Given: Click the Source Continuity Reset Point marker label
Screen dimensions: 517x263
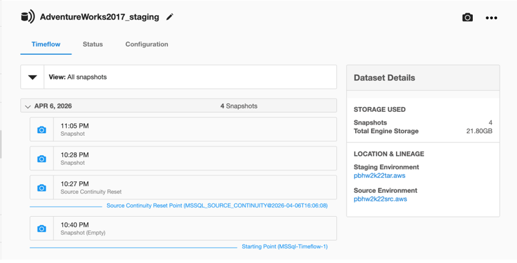Looking at the screenshot, I should 217,205.
